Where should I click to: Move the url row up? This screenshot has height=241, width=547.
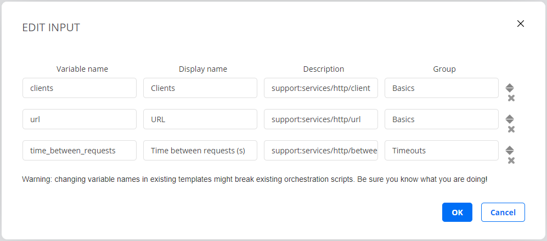click(x=510, y=117)
